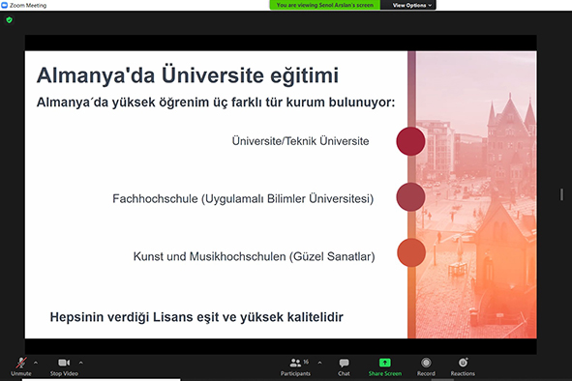Expand audio options arrow next to Unmute
The height and width of the screenshot is (381, 572).
point(36,363)
